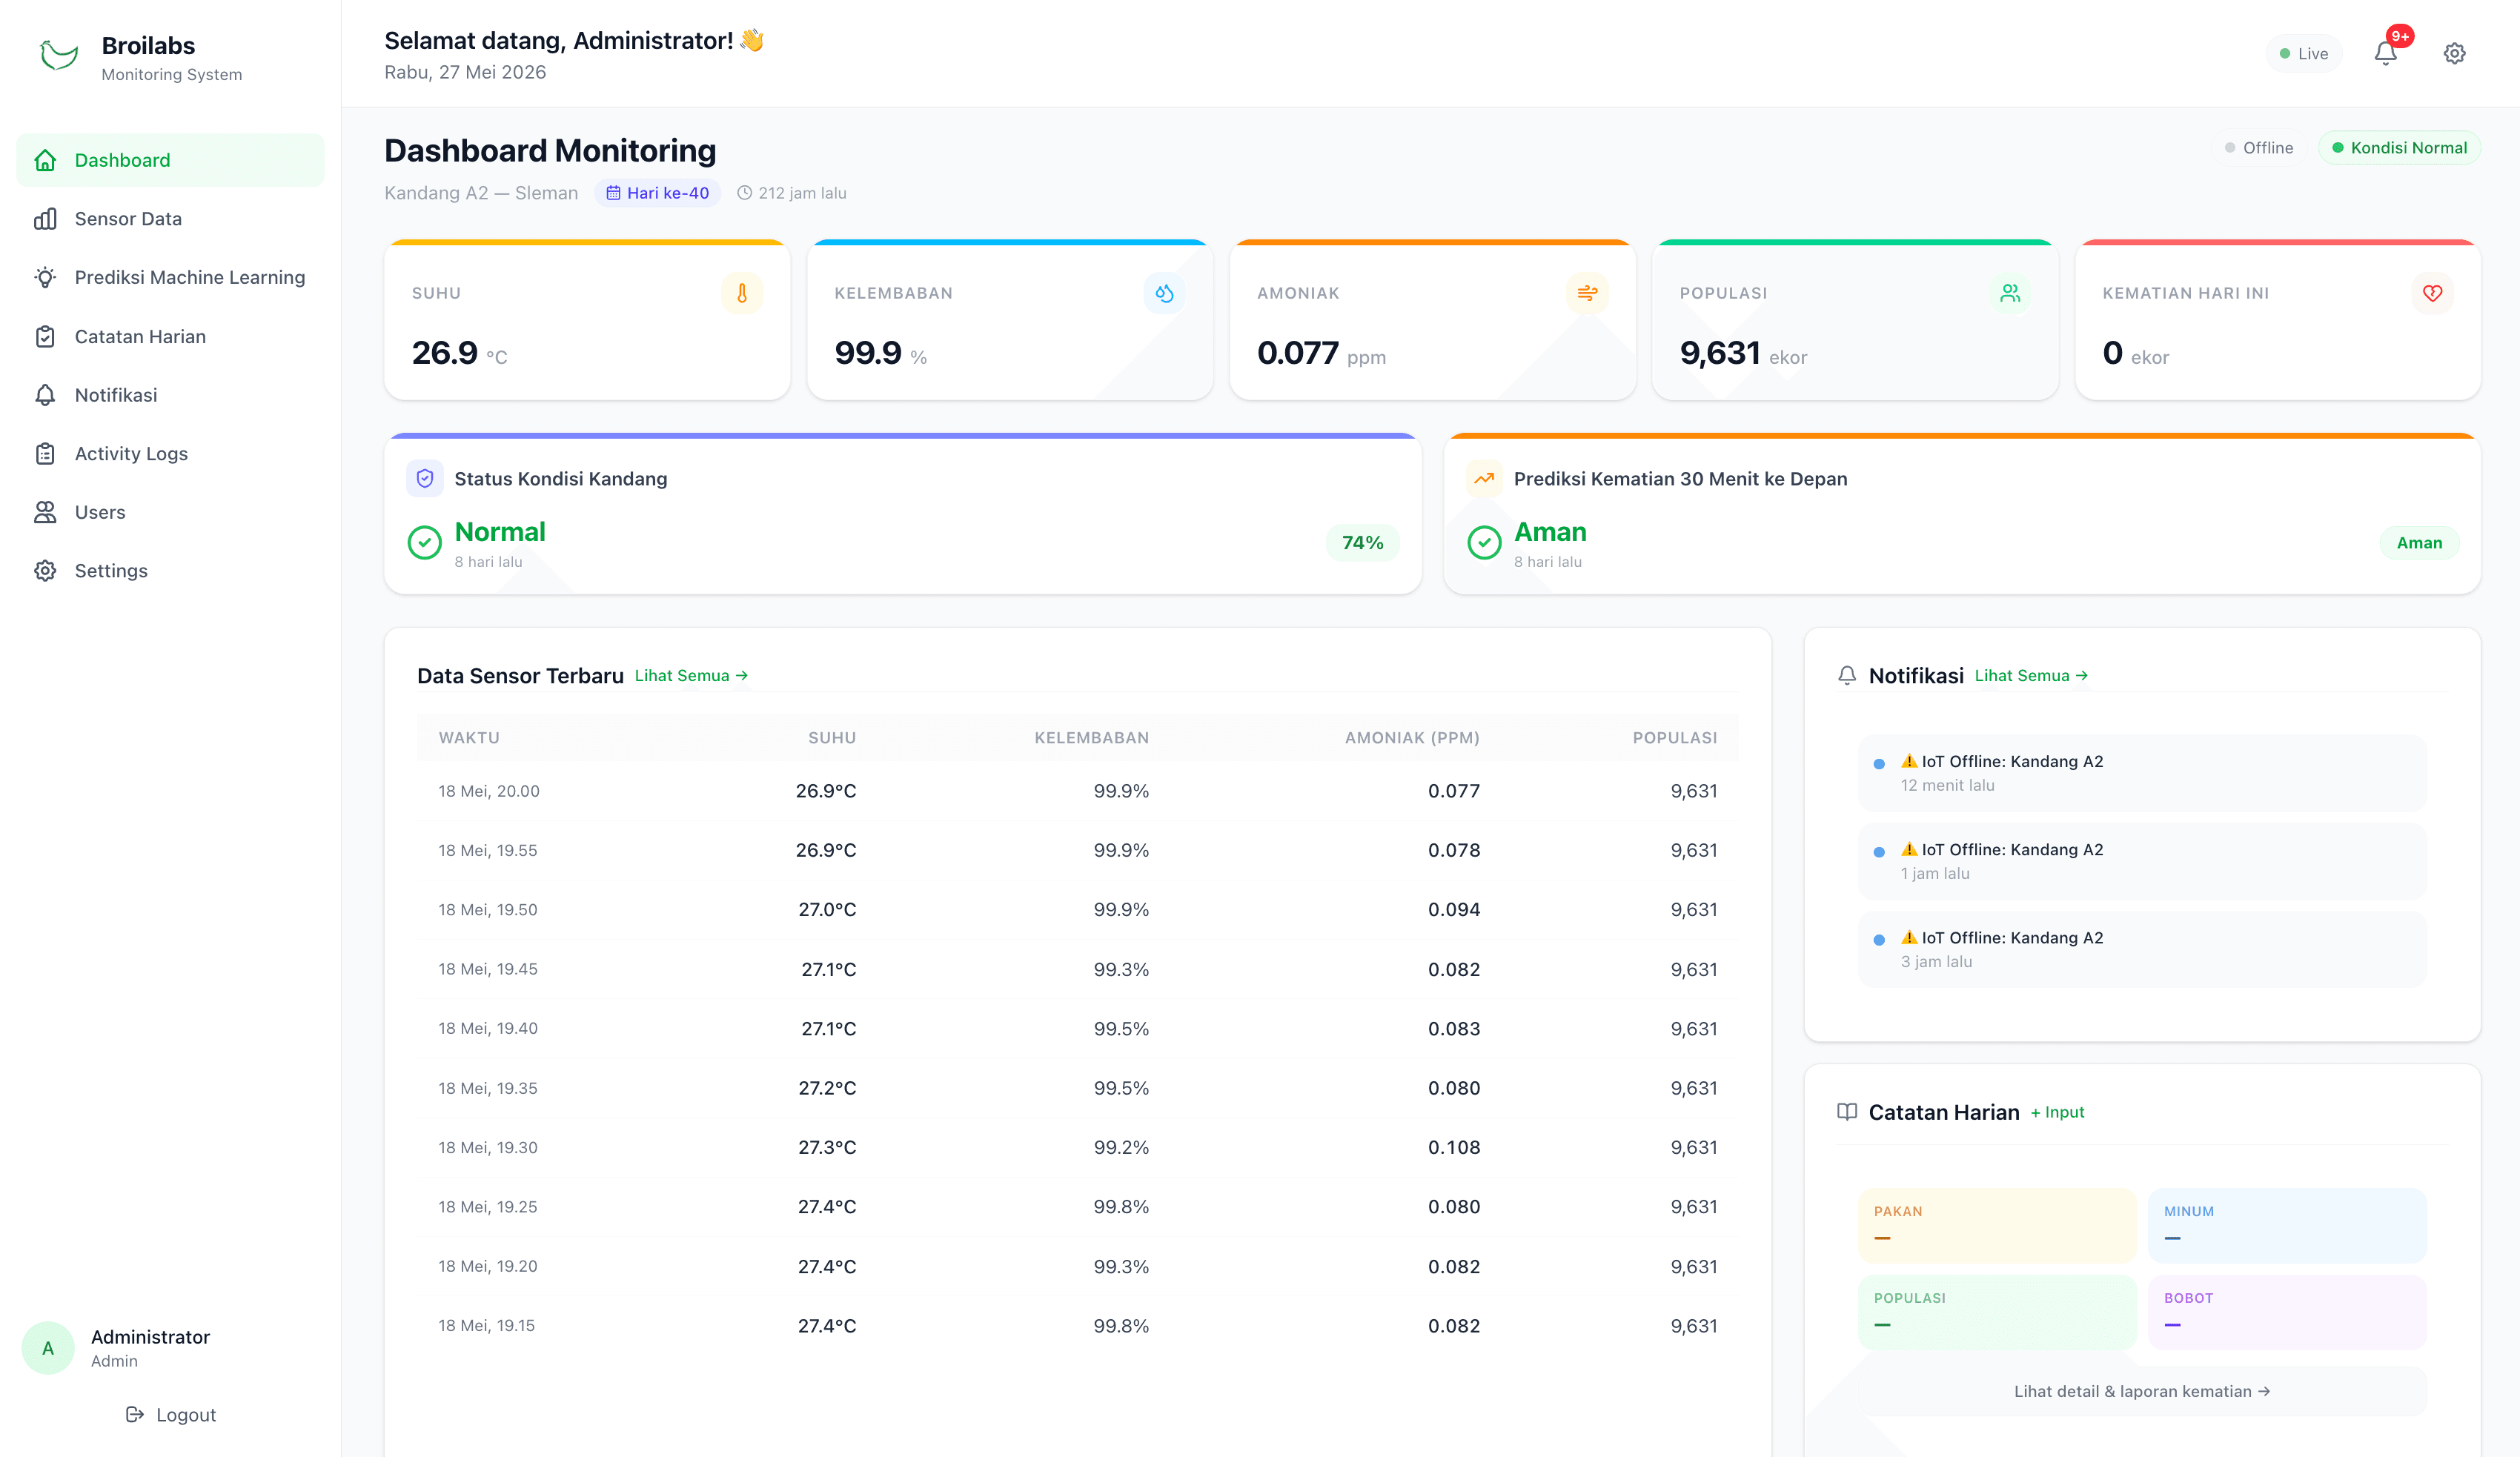Click the droplet icon on Kelembaban card
2520x1457 pixels.
(1164, 293)
